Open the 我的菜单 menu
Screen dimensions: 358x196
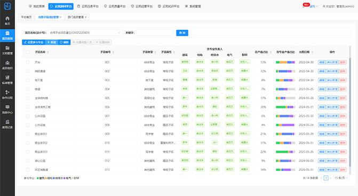36,6
